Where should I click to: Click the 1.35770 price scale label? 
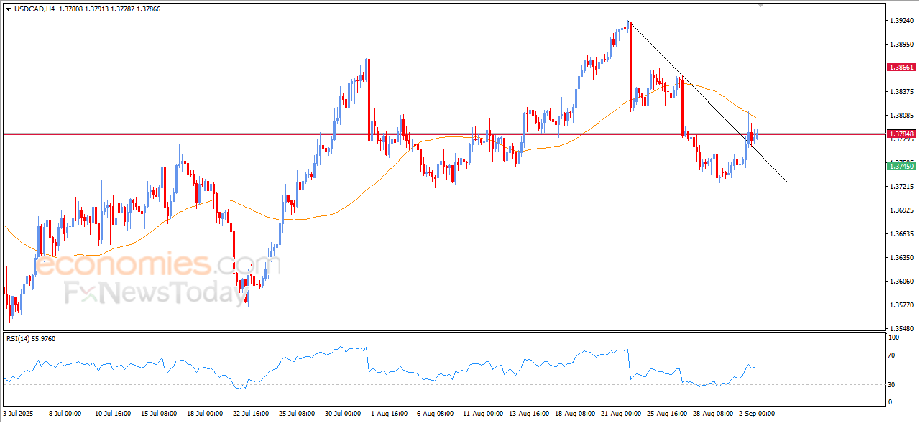point(901,305)
